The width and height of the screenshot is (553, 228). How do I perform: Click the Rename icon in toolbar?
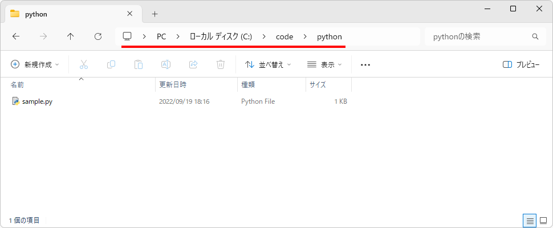pyautogui.click(x=166, y=64)
